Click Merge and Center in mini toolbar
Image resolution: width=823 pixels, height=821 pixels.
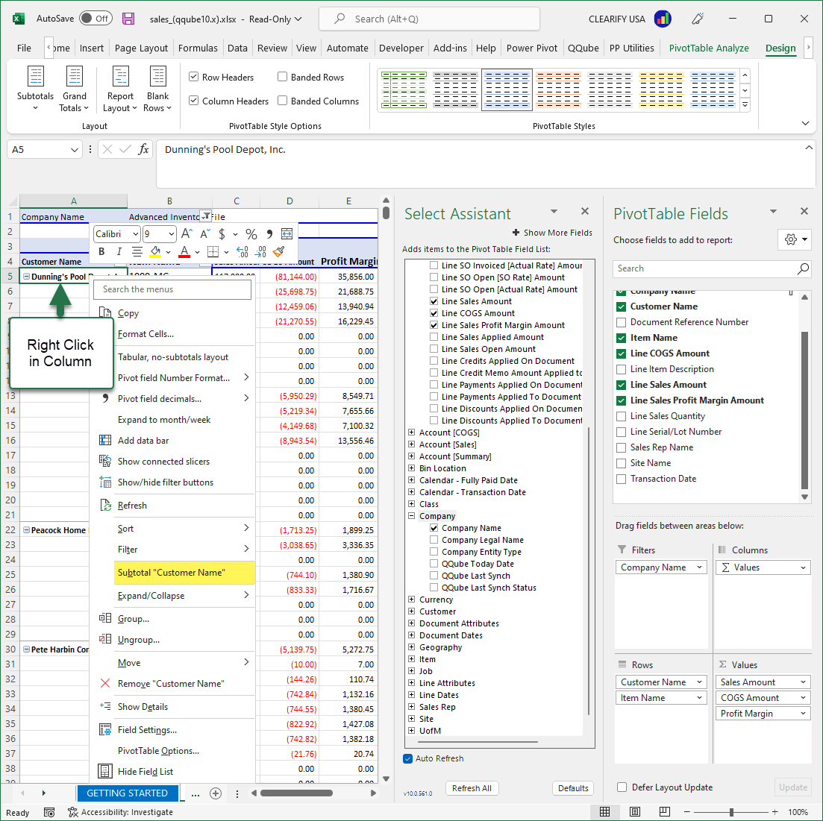tap(287, 233)
